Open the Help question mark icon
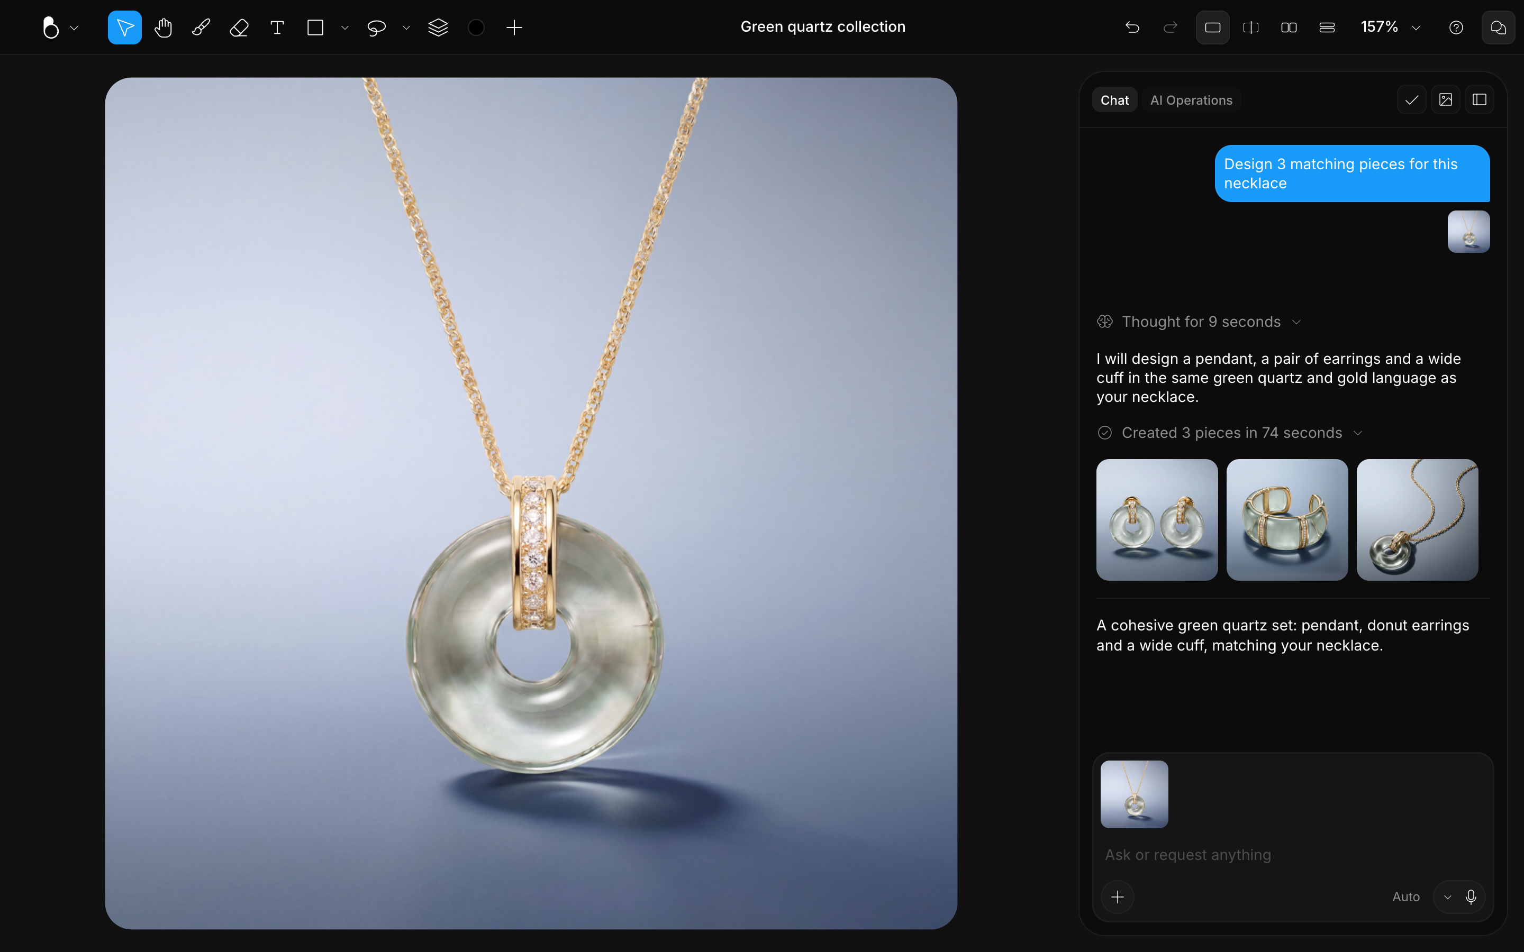The width and height of the screenshot is (1524, 952). point(1455,27)
